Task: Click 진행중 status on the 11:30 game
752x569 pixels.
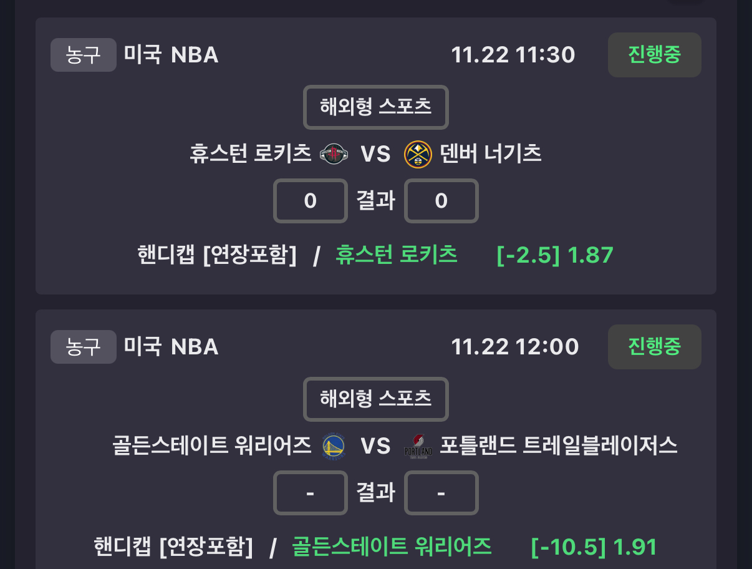Action: 654,55
